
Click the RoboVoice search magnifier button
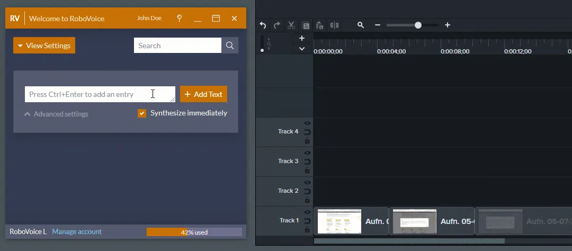(x=230, y=45)
